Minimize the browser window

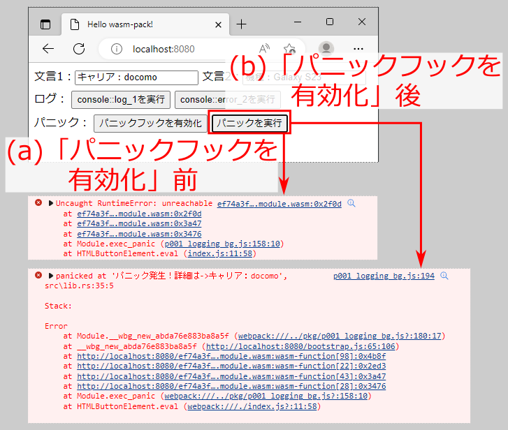298,22
